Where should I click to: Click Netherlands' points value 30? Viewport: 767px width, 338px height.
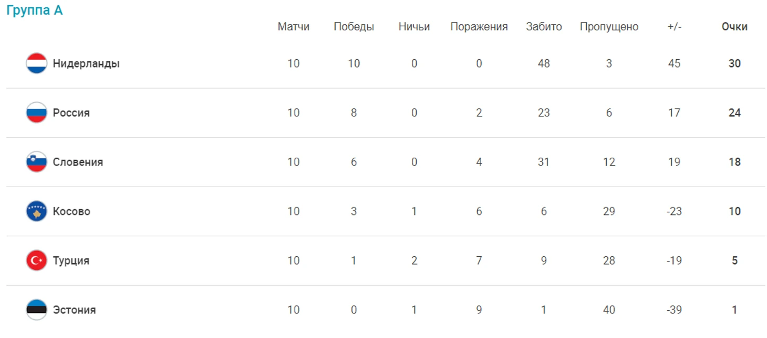tap(734, 63)
